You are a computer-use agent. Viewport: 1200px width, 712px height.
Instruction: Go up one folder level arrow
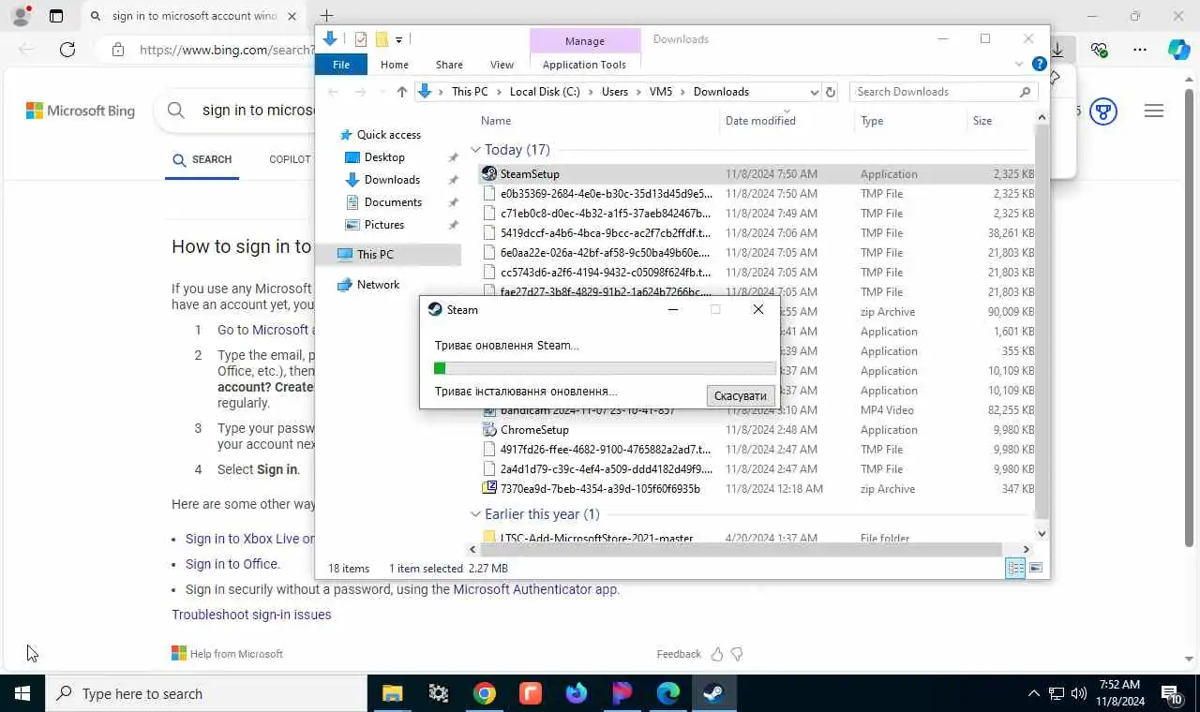click(x=402, y=92)
